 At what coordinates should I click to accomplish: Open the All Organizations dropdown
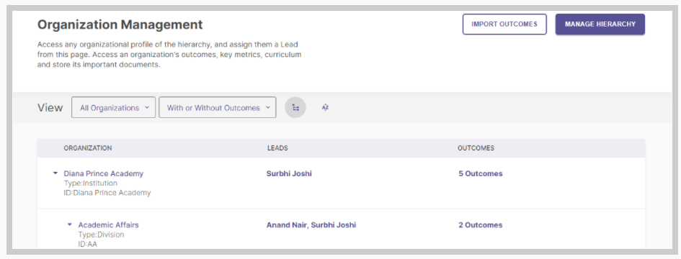click(113, 107)
